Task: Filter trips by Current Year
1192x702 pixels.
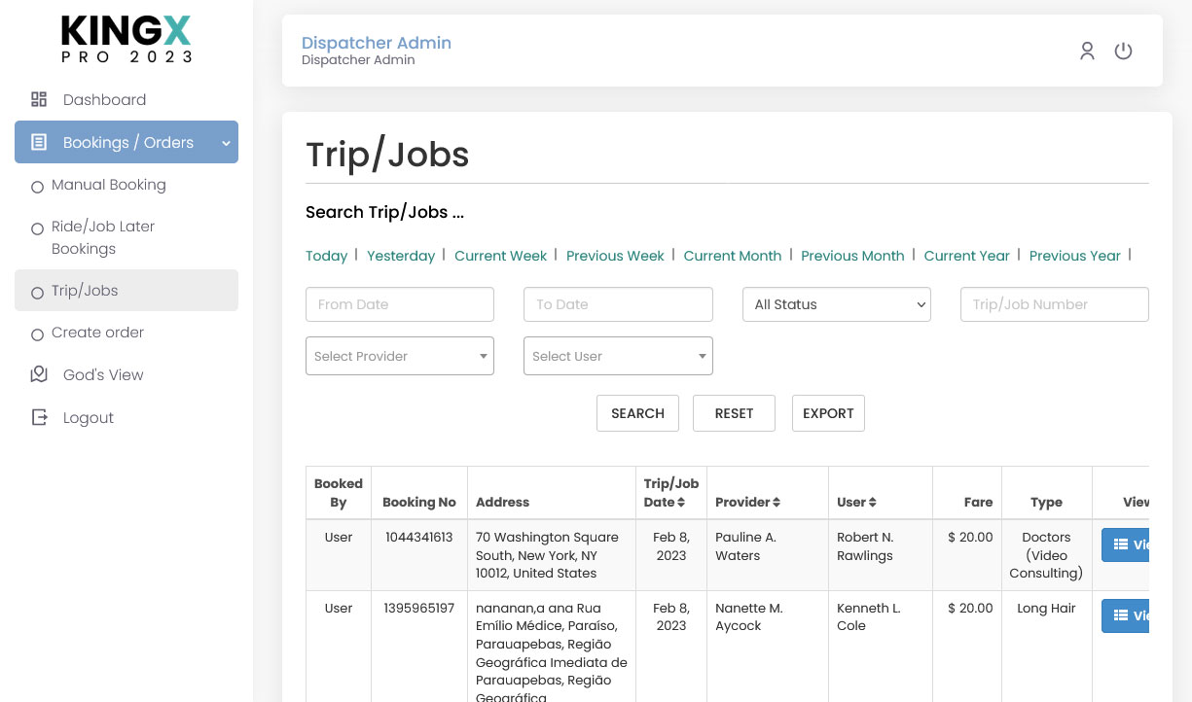Action: tap(967, 256)
